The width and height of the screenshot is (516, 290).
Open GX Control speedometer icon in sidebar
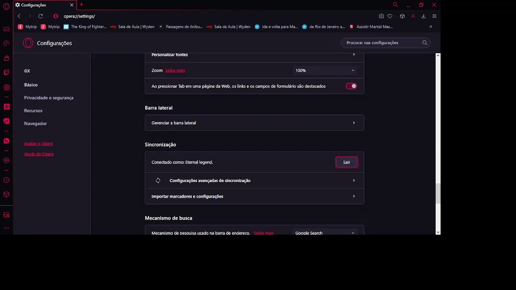[x=6, y=43]
